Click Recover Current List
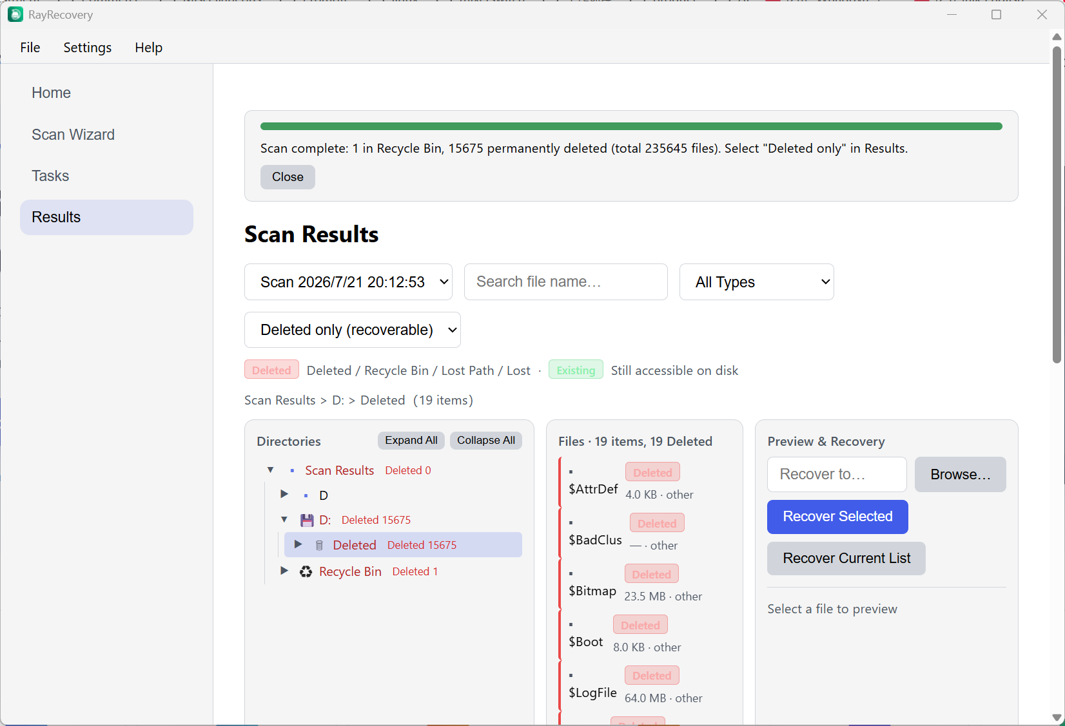 click(x=846, y=559)
